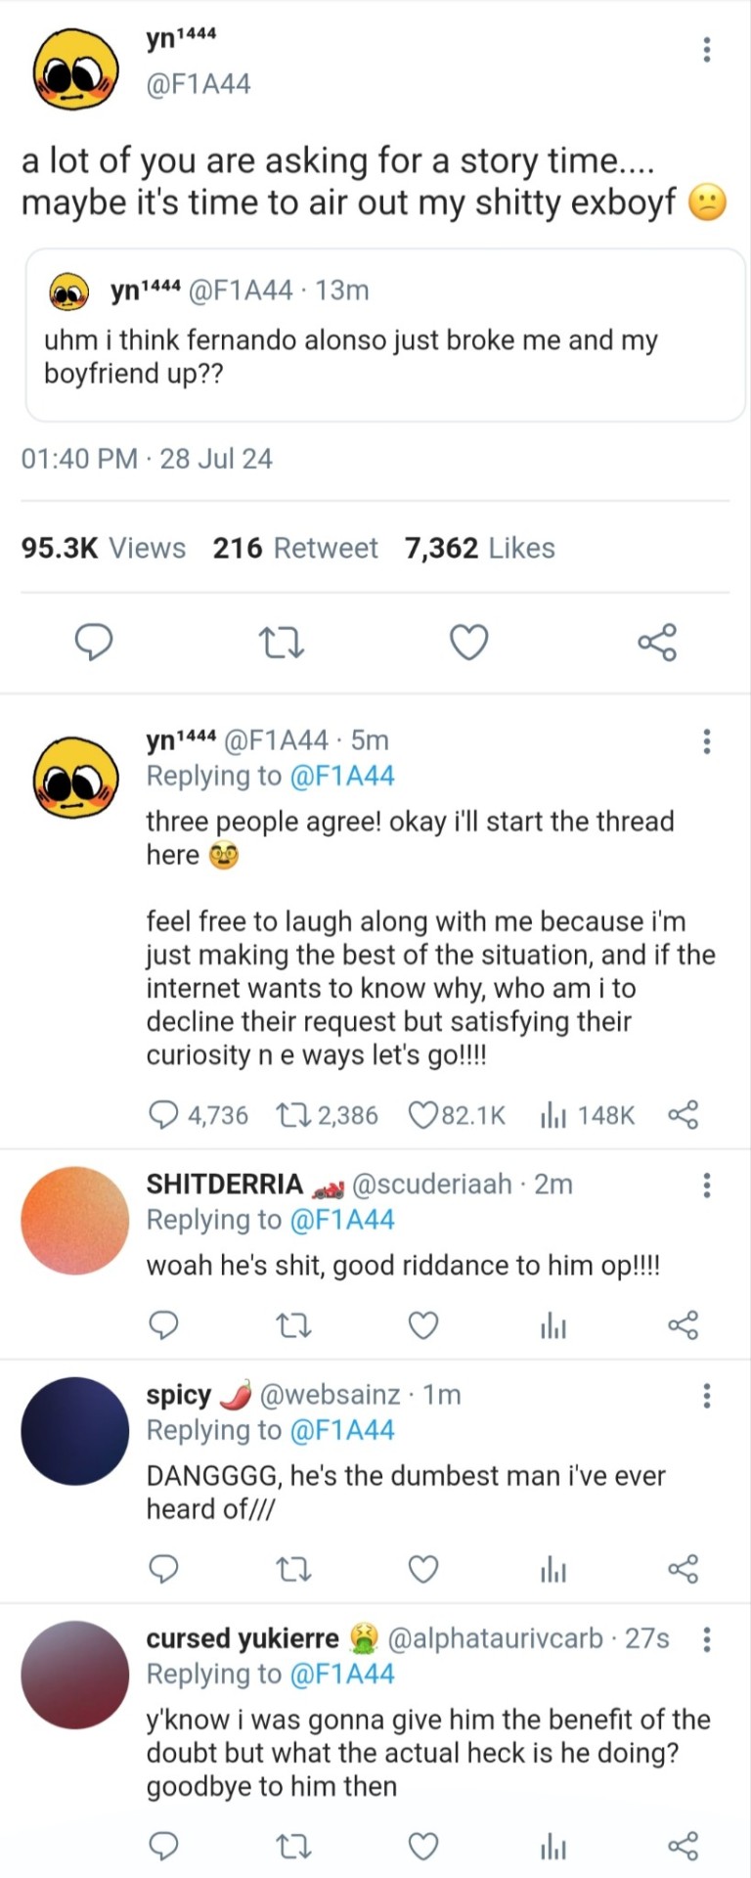Open SHITDERRIA's profile picture
Viewport: 751px width, 1878px height.
point(75,1220)
